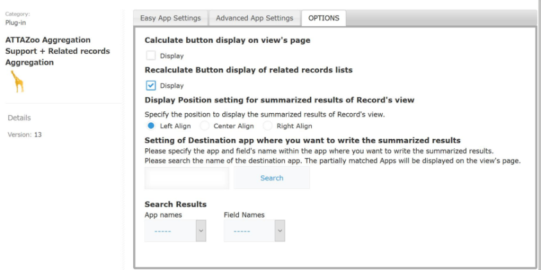Expand the Field Names dropdown
This screenshot has height=270, width=541.
click(x=254, y=231)
